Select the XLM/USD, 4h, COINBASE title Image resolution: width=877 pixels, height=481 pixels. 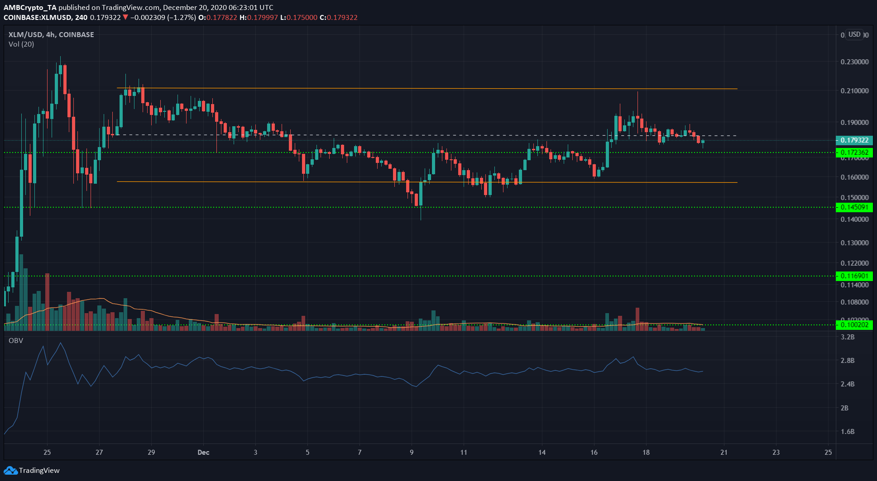coord(51,34)
